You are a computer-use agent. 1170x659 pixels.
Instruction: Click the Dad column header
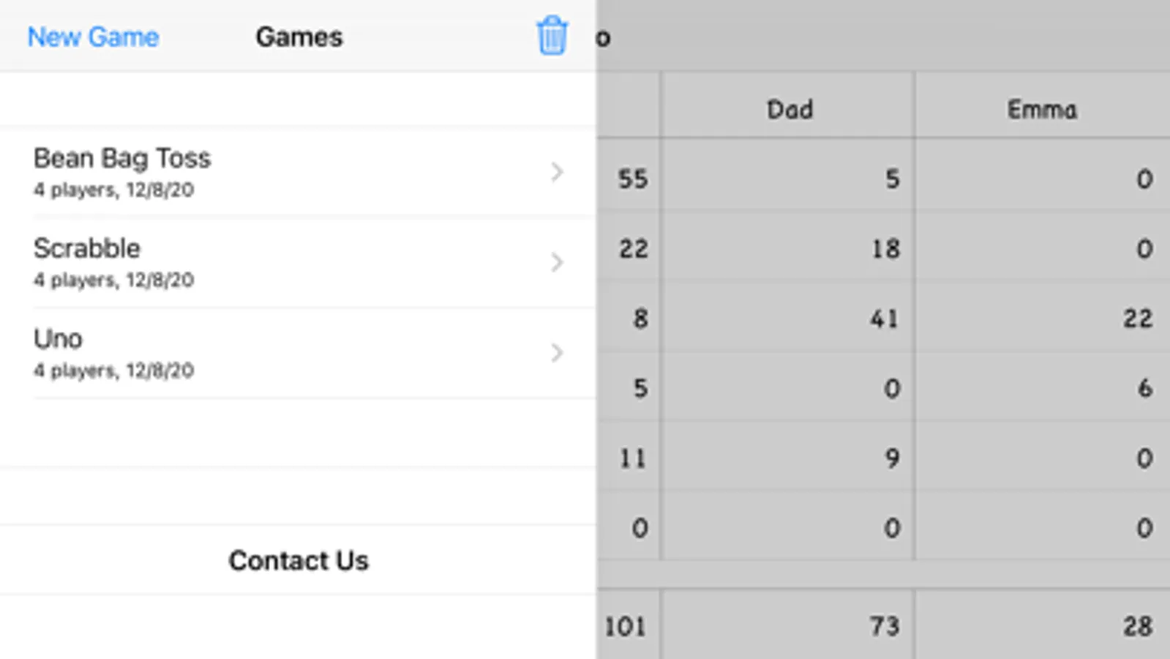point(789,109)
